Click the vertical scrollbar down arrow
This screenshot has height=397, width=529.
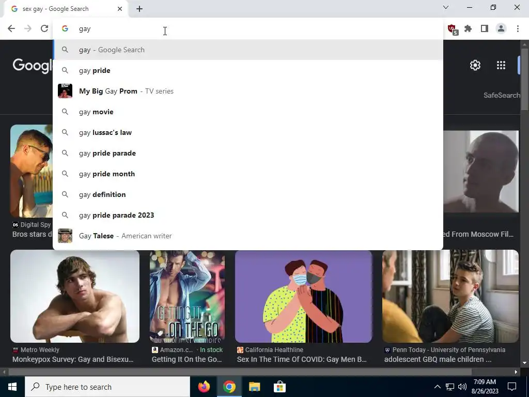524,363
